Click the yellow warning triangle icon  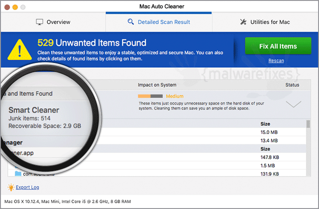(20, 50)
